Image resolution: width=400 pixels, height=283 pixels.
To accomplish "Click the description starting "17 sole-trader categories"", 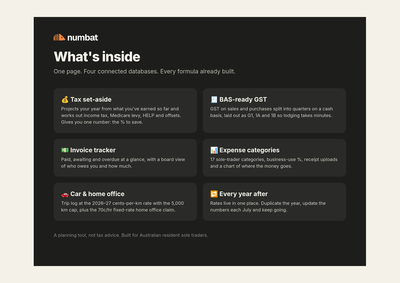I will pos(274,163).
